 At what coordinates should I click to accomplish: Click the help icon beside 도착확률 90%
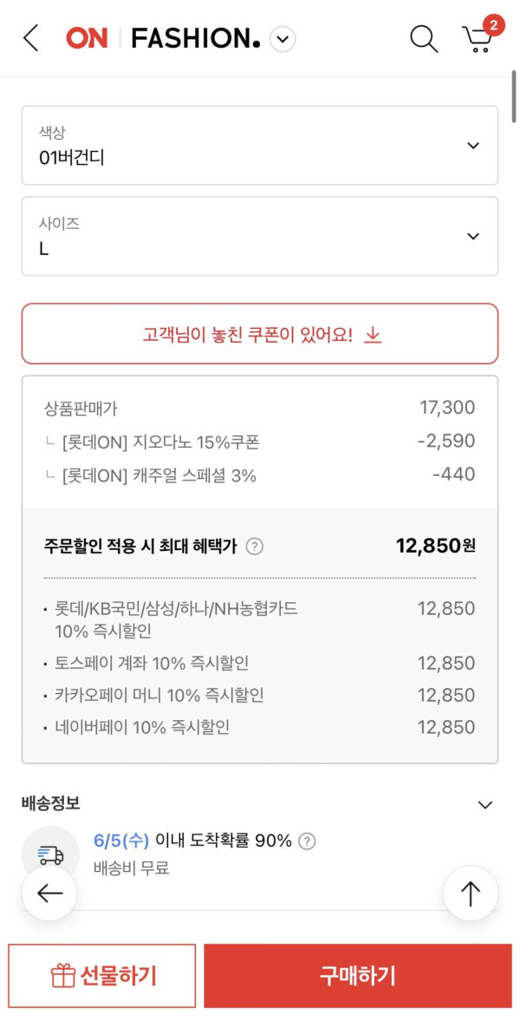tap(307, 841)
